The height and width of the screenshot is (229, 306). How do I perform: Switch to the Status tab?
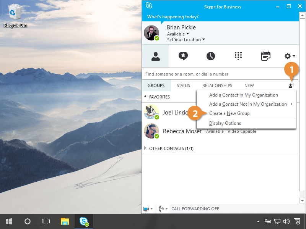click(183, 85)
